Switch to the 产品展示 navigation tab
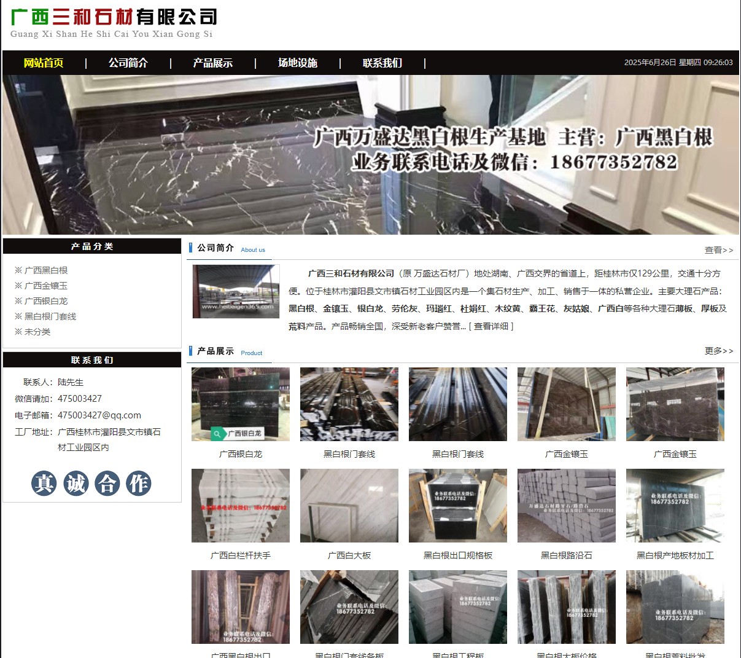This screenshot has width=741, height=658. (x=212, y=63)
